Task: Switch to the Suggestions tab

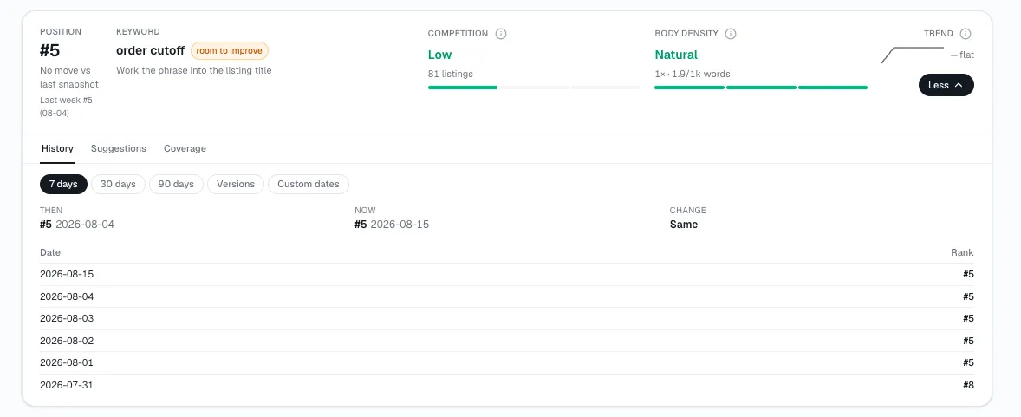Action: (119, 148)
